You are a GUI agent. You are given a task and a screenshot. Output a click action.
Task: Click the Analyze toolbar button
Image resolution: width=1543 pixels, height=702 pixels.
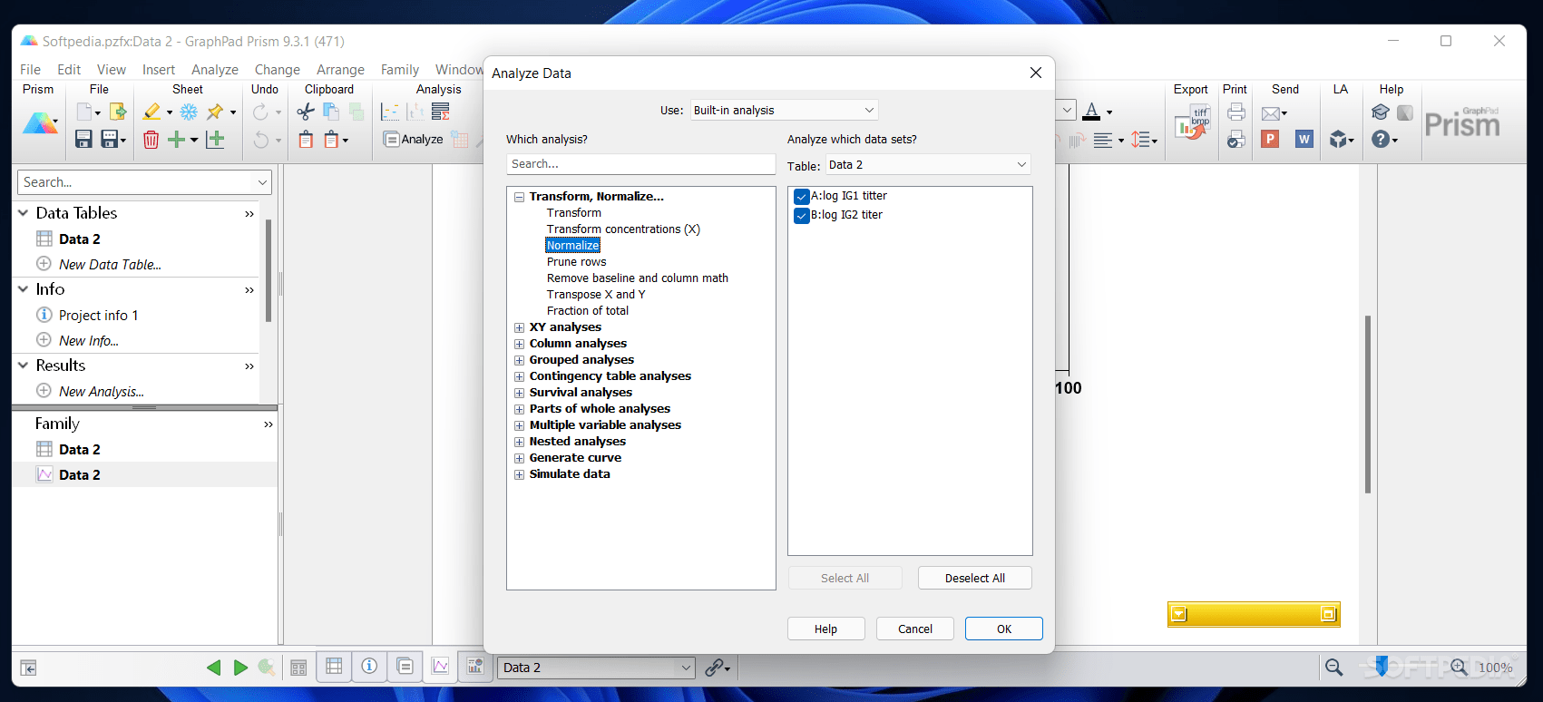414,139
